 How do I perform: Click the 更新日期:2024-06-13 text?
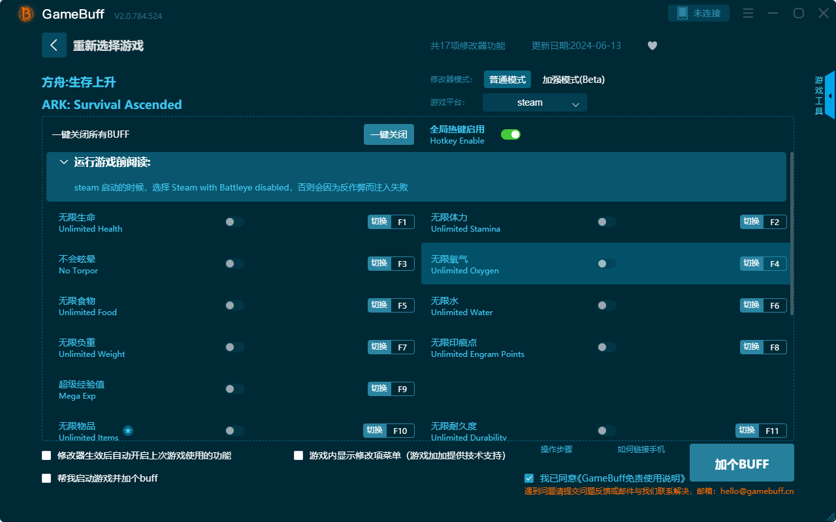(576, 46)
